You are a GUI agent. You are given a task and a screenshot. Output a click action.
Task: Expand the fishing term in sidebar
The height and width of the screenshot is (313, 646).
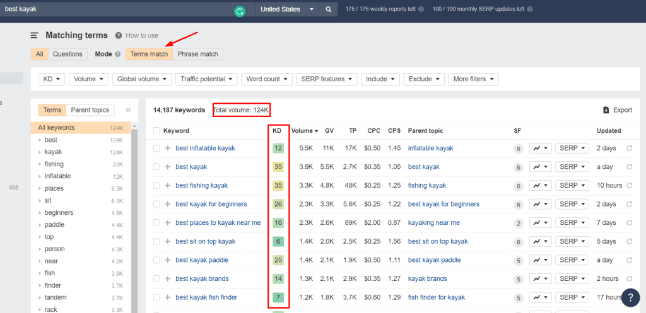[x=40, y=164]
